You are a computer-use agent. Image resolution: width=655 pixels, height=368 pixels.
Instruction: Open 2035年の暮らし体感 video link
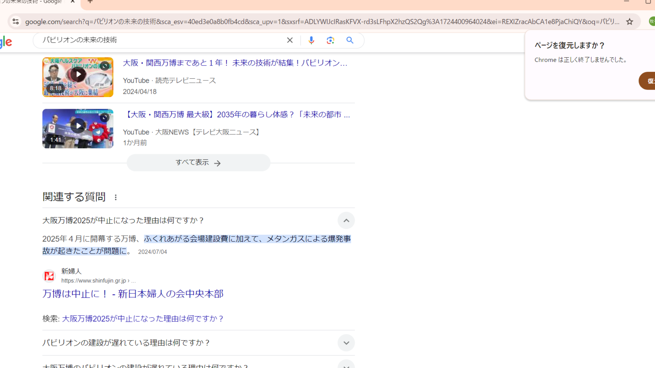point(237,114)
